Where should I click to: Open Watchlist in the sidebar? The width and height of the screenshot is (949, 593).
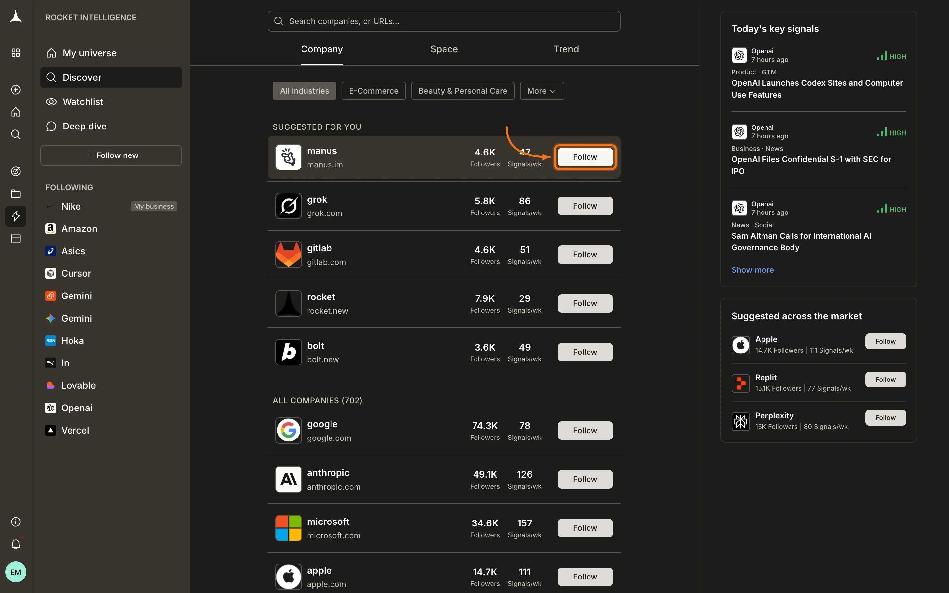point(111,102)
